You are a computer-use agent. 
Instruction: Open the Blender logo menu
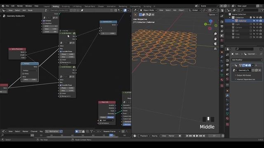[x=3, y=6]
